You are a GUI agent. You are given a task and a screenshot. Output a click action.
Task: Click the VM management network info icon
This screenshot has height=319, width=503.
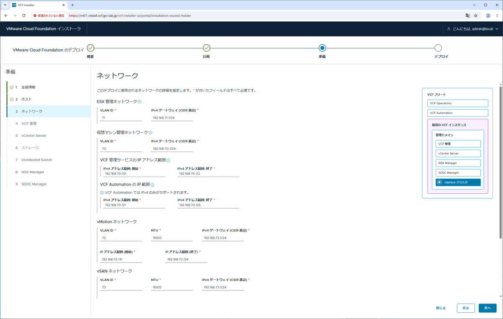[x=150, y=132]
